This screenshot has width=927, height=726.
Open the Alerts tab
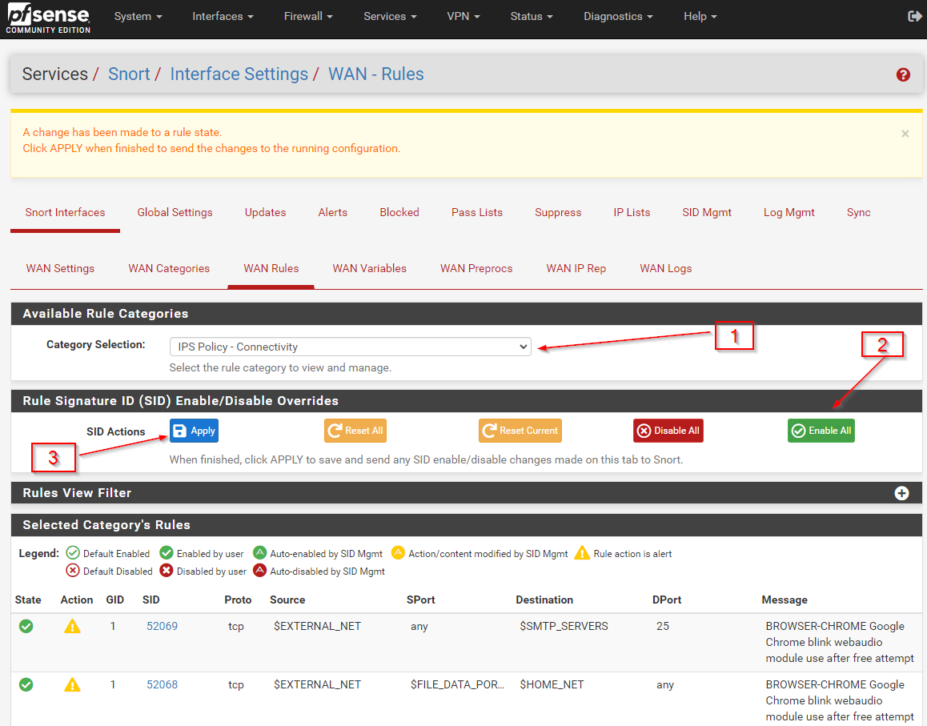click(x=332, y=212)
